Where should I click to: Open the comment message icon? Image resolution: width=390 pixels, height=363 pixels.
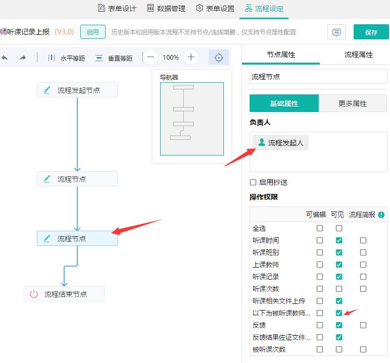pos(336,32)
